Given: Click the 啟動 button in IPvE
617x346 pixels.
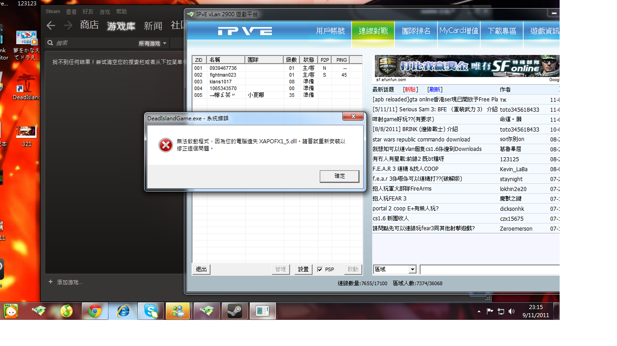Looking at the screenshot, I should pos(353,269).
